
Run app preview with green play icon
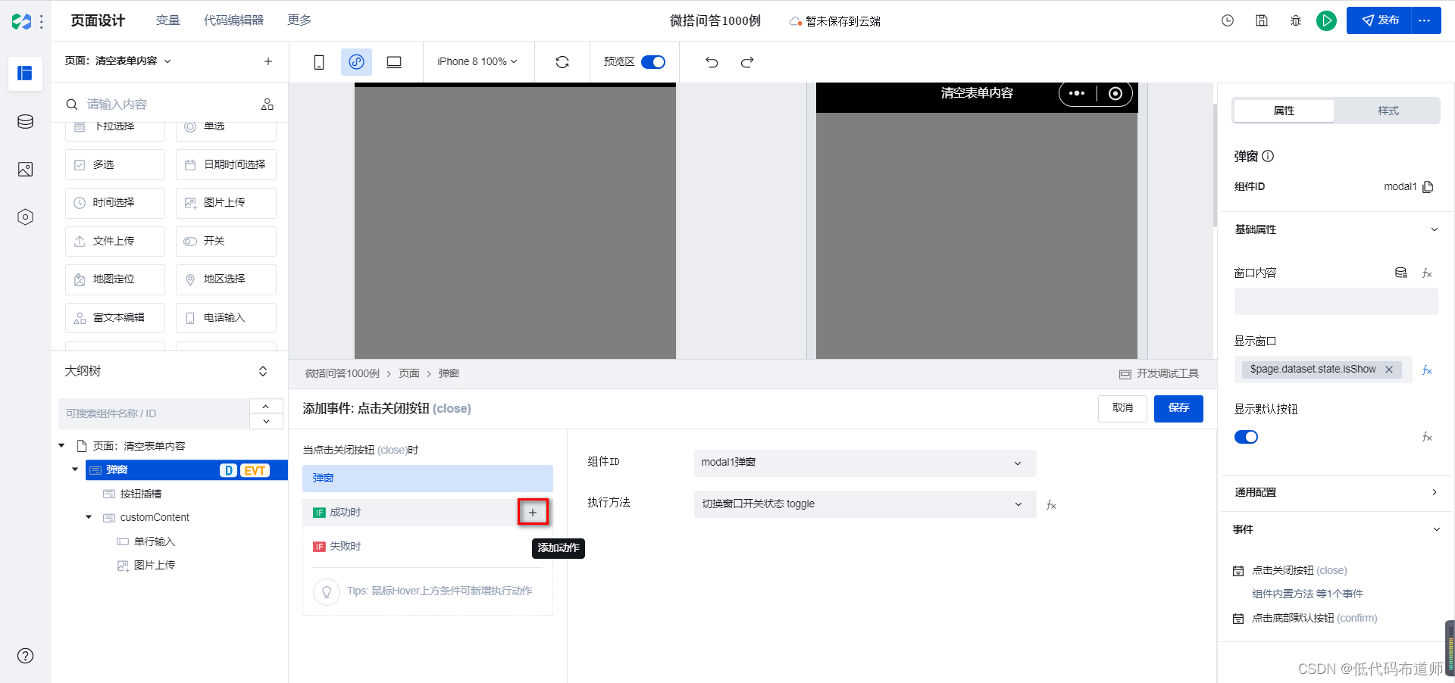(1326, 21)
